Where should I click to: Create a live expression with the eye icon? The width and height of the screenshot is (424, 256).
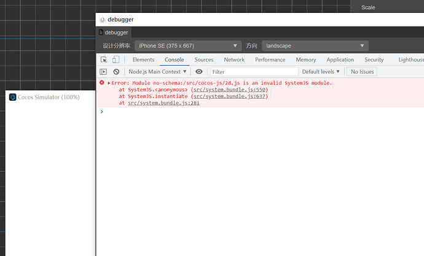[x=199, y=72]
